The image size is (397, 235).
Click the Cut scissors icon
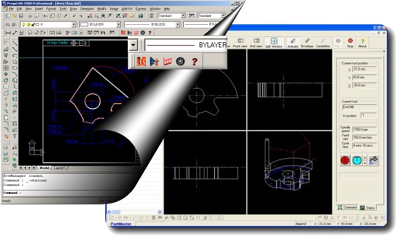pos(46,16)
